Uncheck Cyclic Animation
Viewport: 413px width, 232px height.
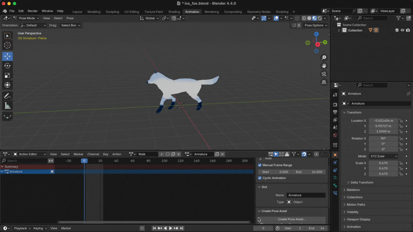point(260,178)
